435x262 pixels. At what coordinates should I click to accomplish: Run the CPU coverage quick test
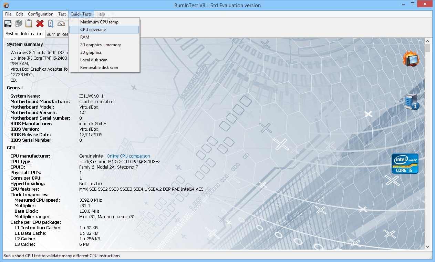(x=104, y=30)
